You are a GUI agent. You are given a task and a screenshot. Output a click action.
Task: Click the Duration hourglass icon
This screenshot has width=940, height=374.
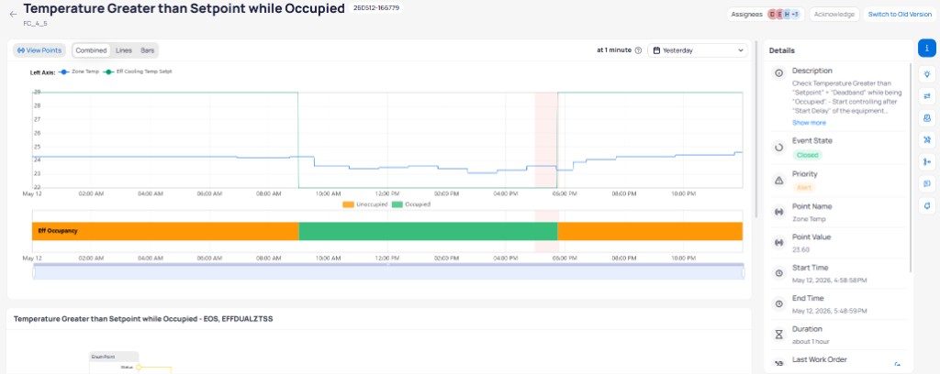(778, 334)
